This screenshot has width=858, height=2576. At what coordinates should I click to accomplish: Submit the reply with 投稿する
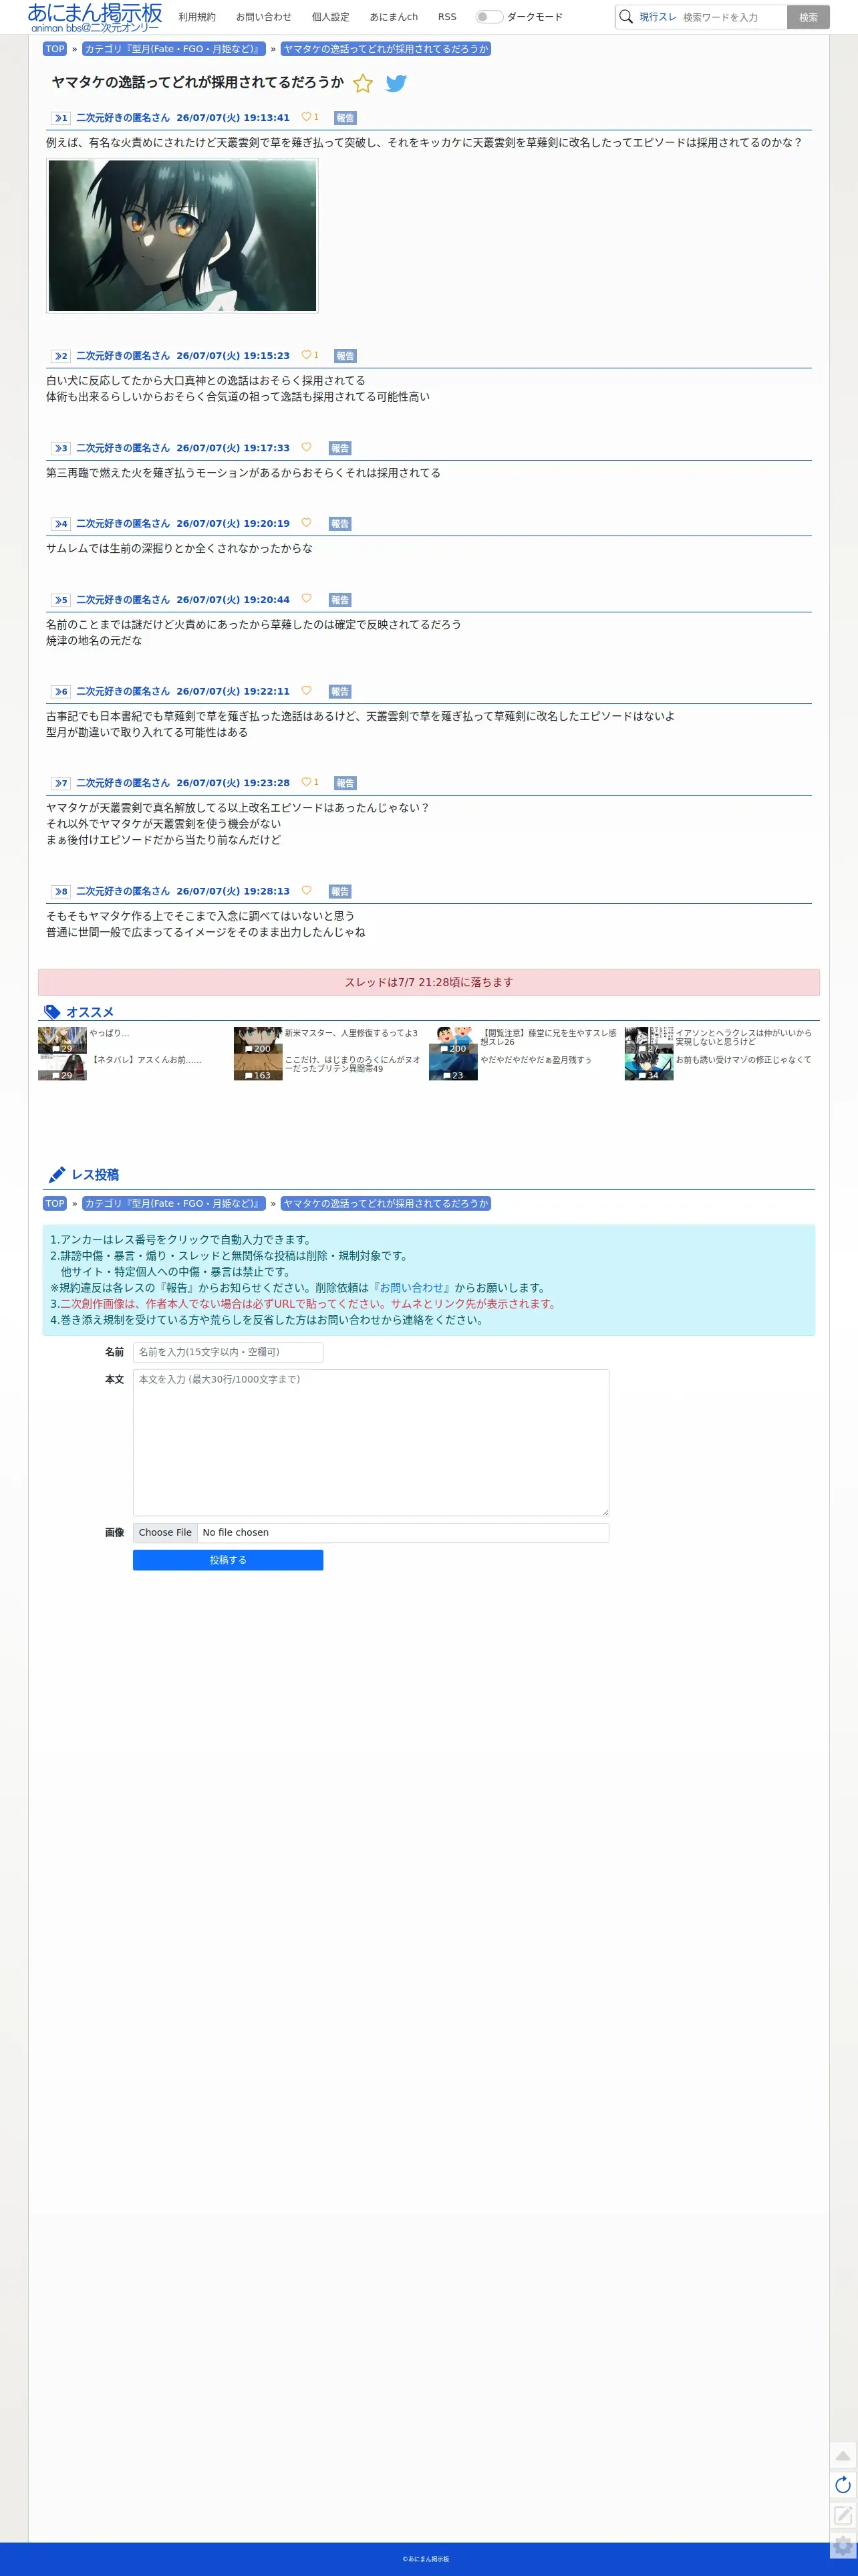[x=228, y=1560]
